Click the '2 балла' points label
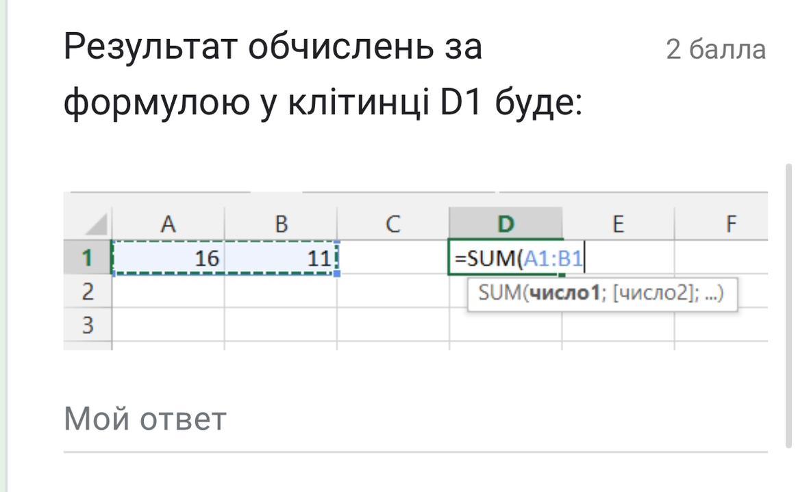Image resolution: width=798 pixels, height=492 pixels. 716,50
